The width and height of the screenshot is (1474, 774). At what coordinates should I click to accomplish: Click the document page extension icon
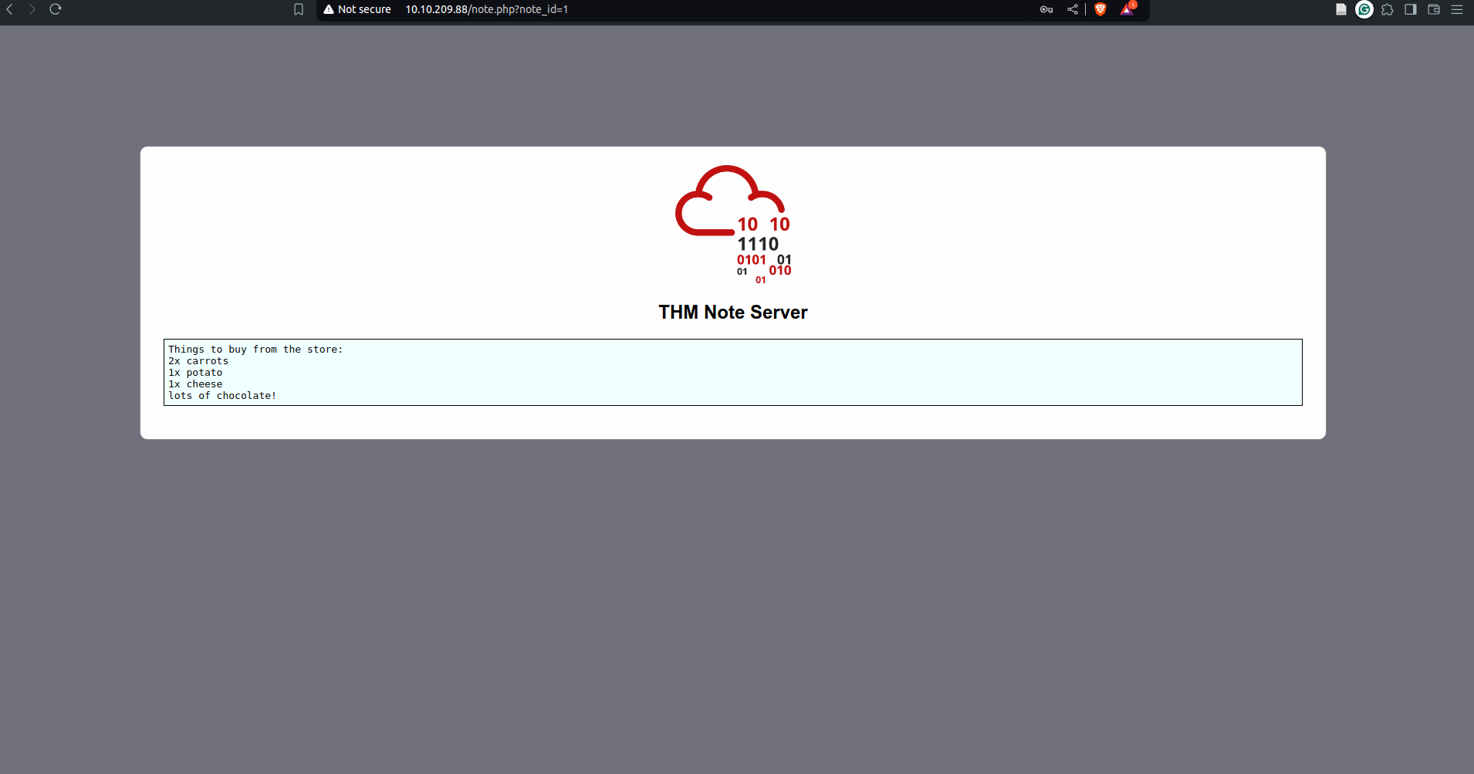[x=1341, y=9]
